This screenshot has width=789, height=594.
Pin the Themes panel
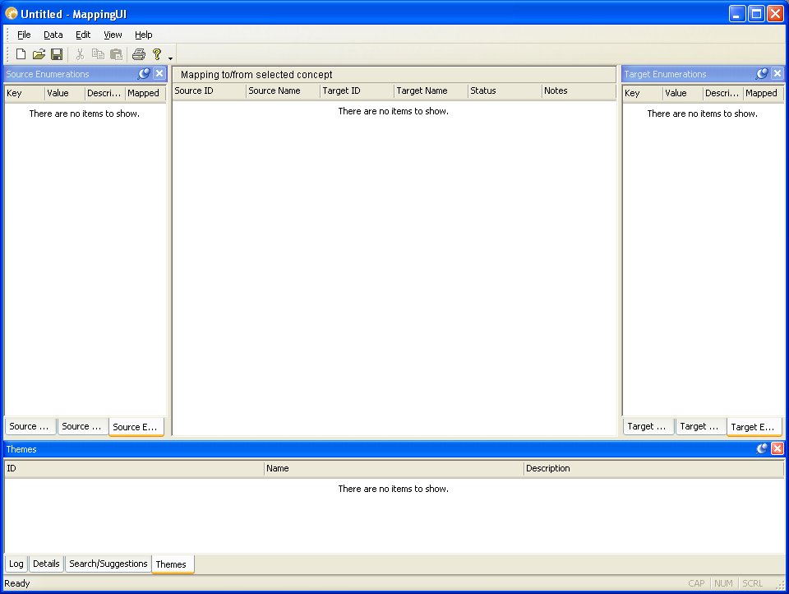pyautogui.click(x=762, y=448)
